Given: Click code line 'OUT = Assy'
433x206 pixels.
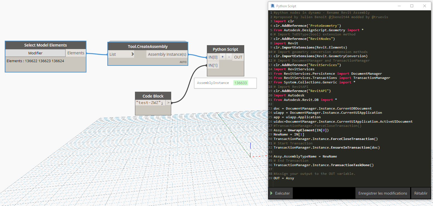Looking at the screenshot, I should pos(284,178).
